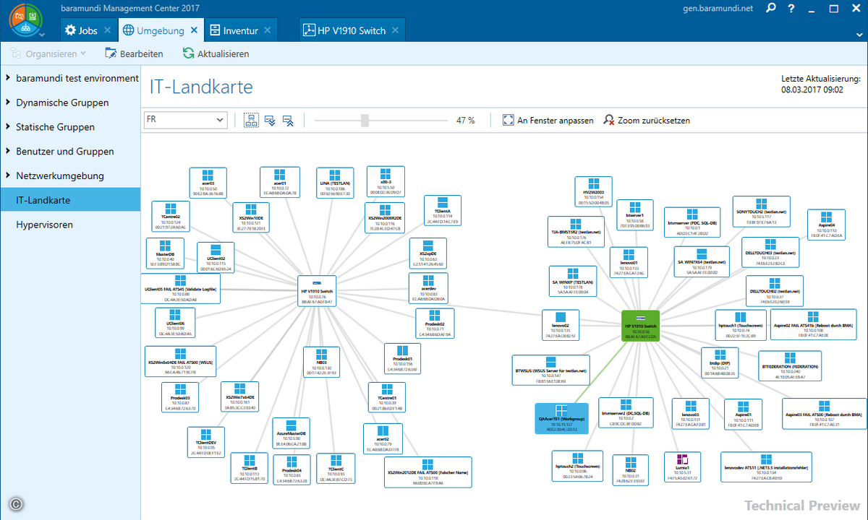Select the NB03 node
This screenshot has width=868, height=520.
tap(321, 362)
